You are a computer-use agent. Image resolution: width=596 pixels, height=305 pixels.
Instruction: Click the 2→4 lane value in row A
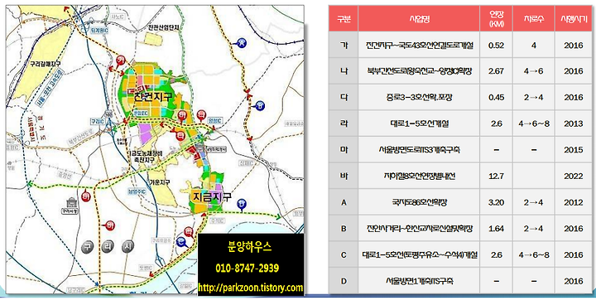[533, 202]
